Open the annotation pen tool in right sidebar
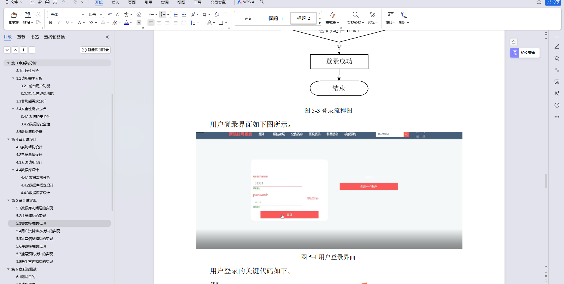Image resolution: width=564 pixels, height=284 pixels. (x=557, y=46)
